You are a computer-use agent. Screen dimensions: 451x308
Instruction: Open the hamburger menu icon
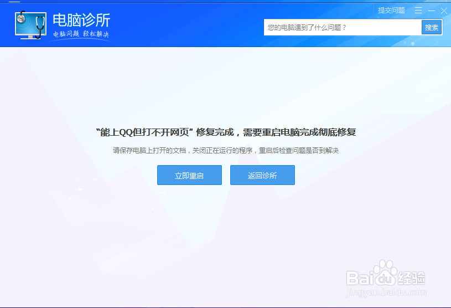click(418, 11)
